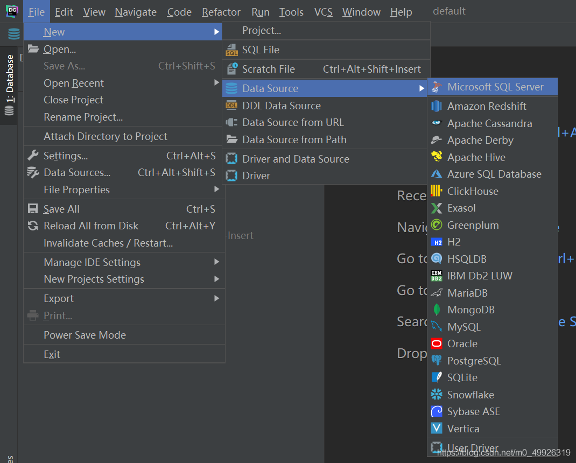576x463 pixels.
Task: Expand the Export submenu
Action: (x=217, y=298)
